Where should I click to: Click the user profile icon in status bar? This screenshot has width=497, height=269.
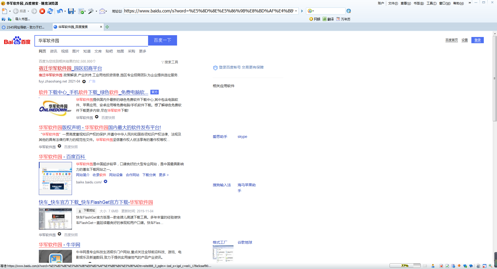tap(433, 266)
